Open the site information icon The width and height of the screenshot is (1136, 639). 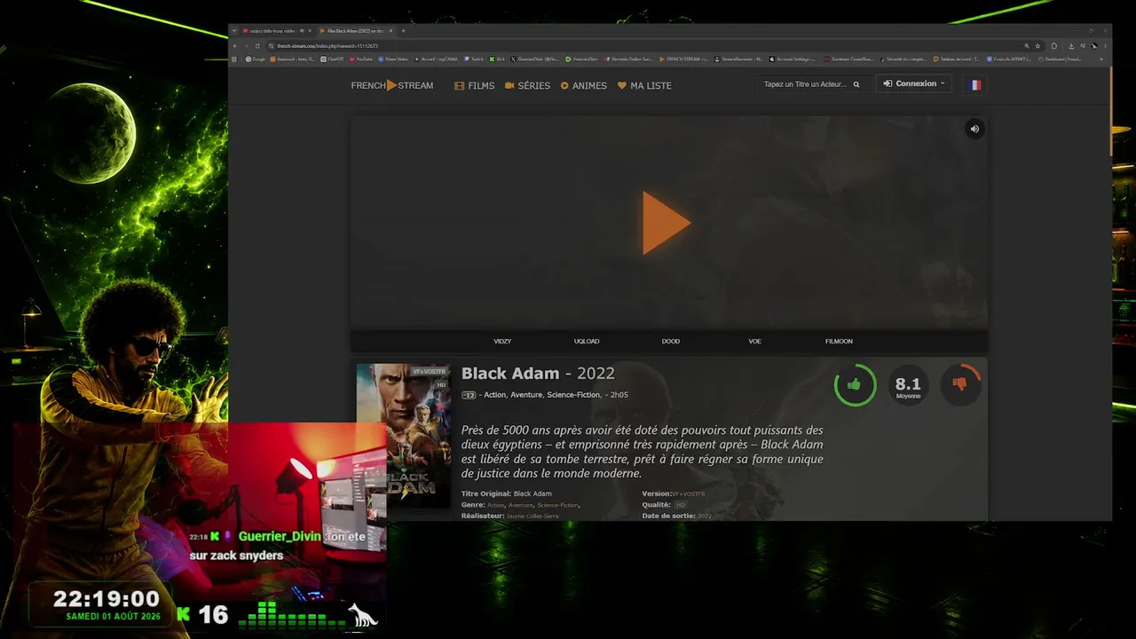click(x=271, y=46)
